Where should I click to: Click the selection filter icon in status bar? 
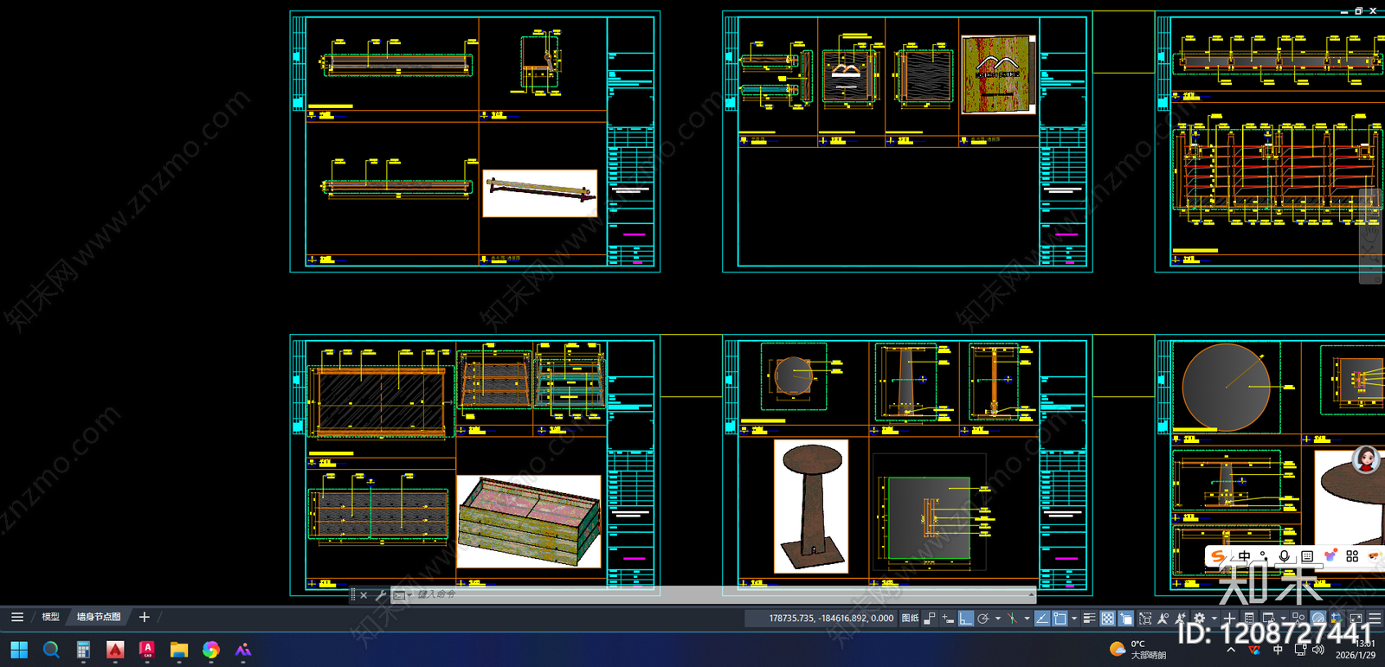click(x=1145, y=619)
